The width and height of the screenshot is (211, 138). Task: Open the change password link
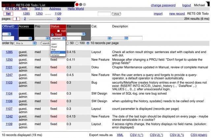pos(163,5)
